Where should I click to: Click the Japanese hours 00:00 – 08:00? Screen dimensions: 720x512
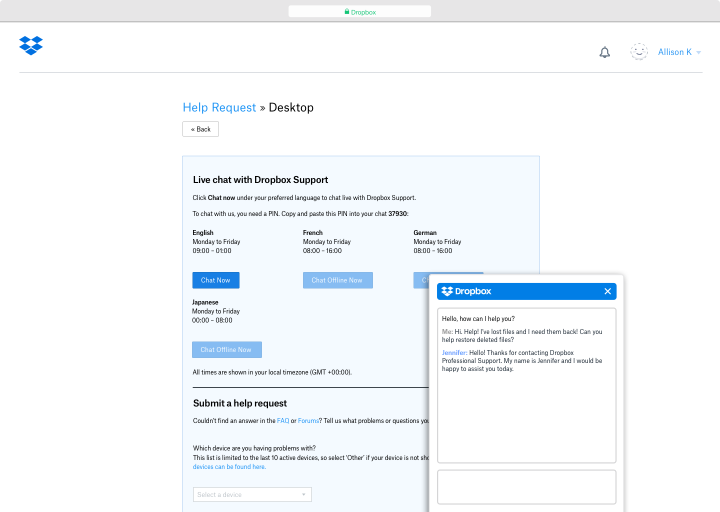(212, 320)
